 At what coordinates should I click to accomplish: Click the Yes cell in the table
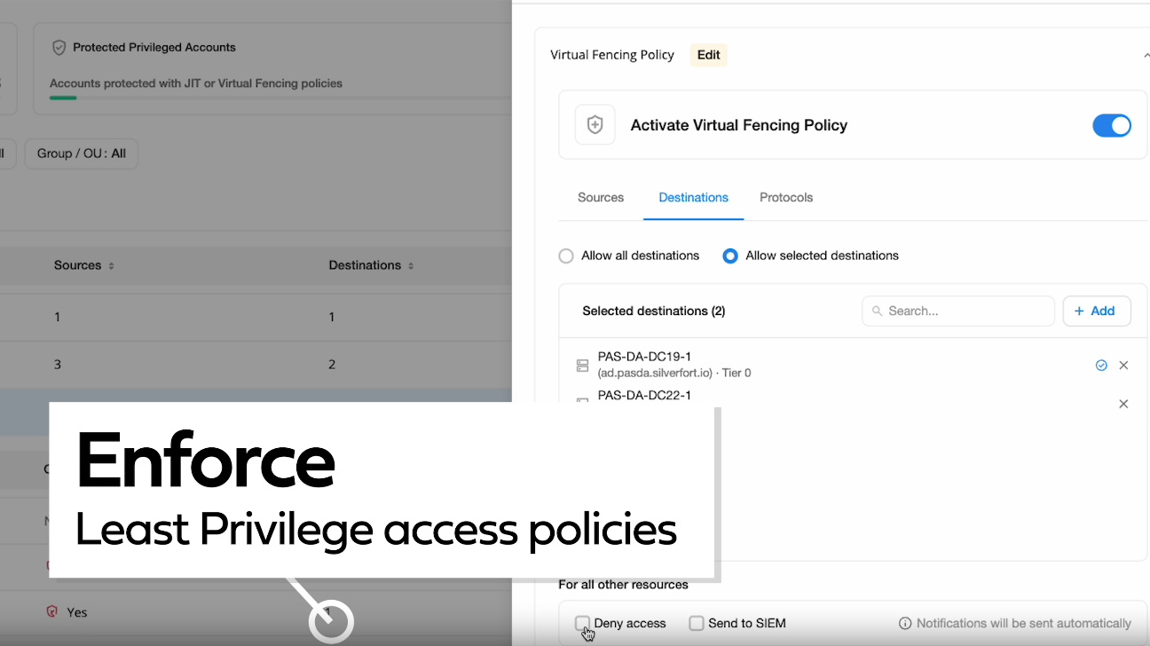(77, 612)
